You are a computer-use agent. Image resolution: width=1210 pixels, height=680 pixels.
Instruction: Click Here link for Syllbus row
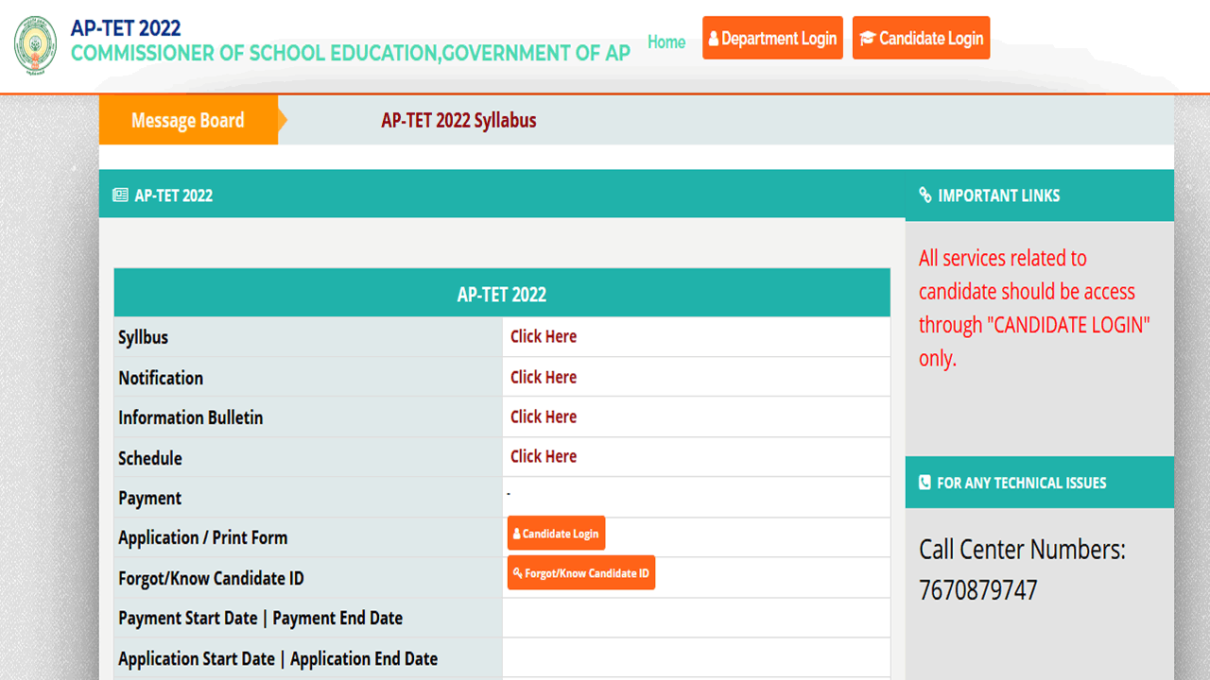[544, 336]
